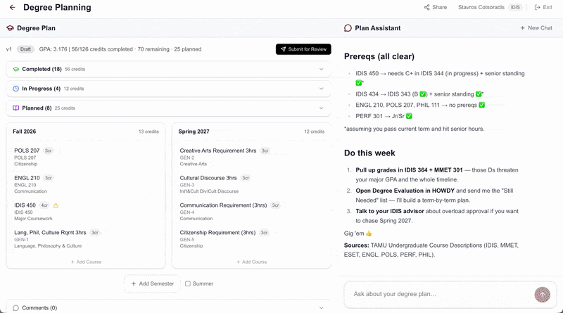
Task: Click the GPA: 3.176 status text
Action: point(53,49)
